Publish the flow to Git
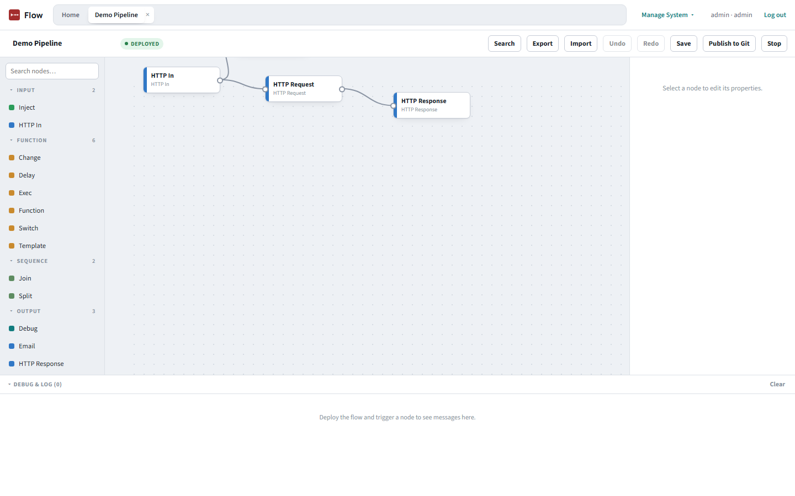795x496 pixels. point(729,44)
